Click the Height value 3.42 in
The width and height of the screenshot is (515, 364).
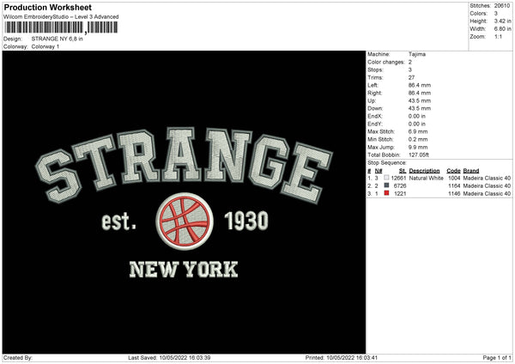coord(502,21)
